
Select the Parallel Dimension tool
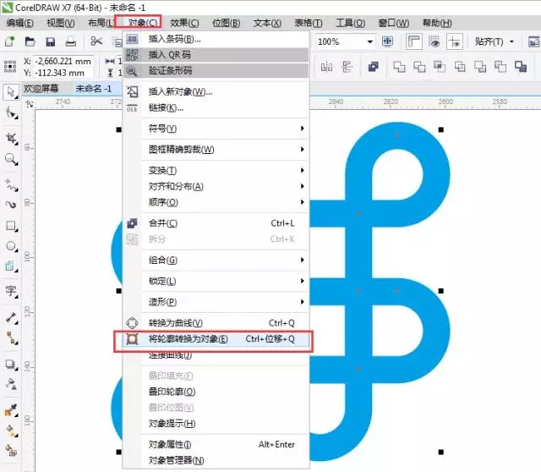[x=11, y=317]
